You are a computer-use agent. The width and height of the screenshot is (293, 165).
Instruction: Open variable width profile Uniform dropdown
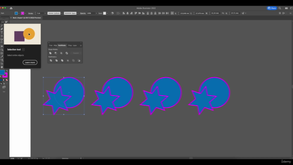tap(62, 13)
